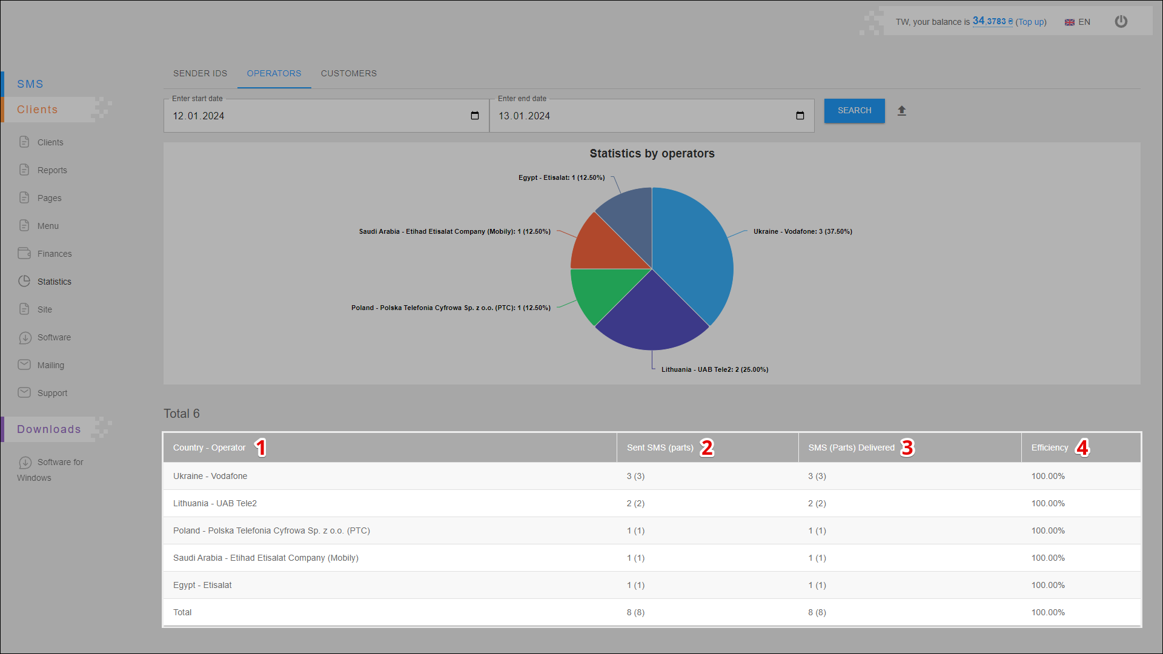Open Reports in the sidebar
Screen dimensions: 1163x654
click(x=52, y=170)
